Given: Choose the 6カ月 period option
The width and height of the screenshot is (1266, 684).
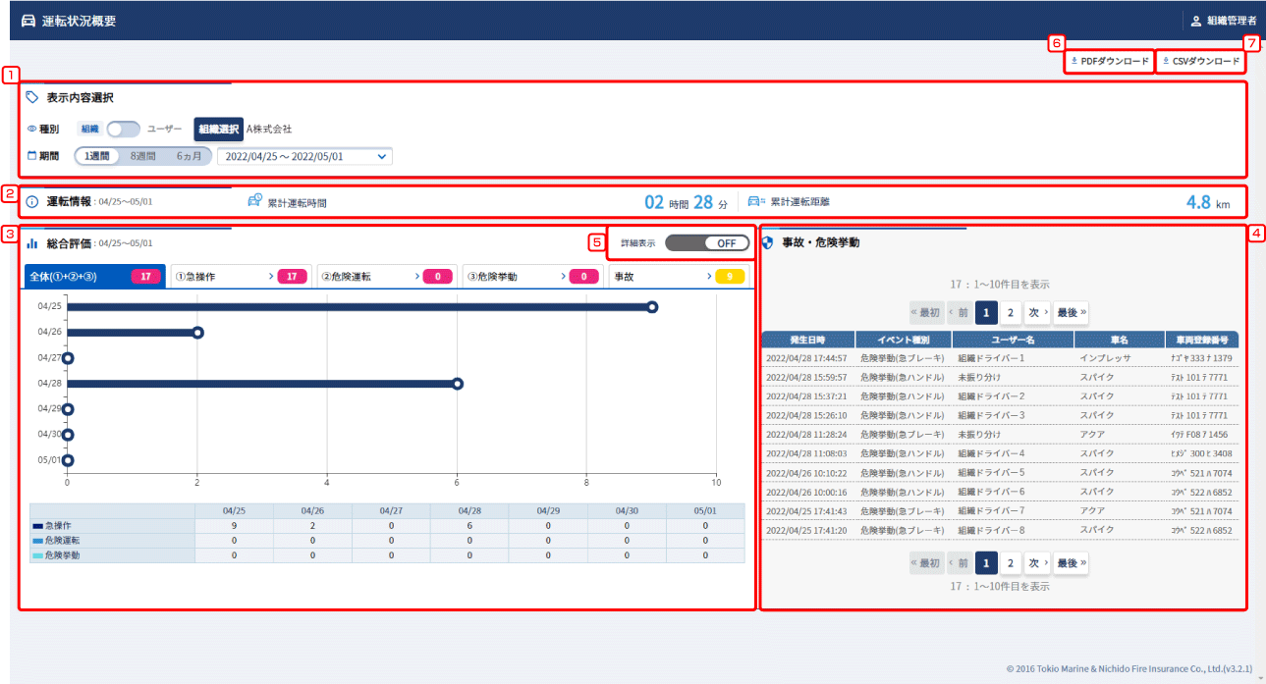Looking at the screenshot, I should tap(189, 156).
